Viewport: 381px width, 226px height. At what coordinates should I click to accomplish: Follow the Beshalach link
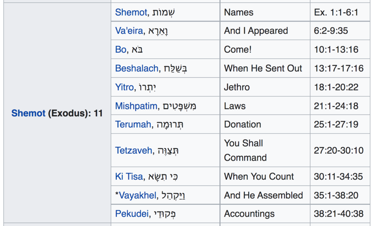[137, 68]
